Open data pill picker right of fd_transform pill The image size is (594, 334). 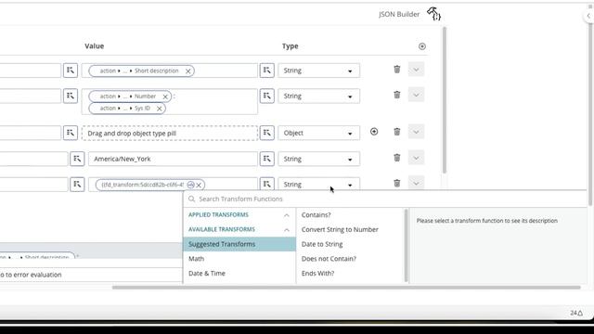[267, 184]
